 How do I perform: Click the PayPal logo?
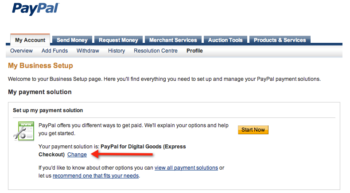point(35,9)
